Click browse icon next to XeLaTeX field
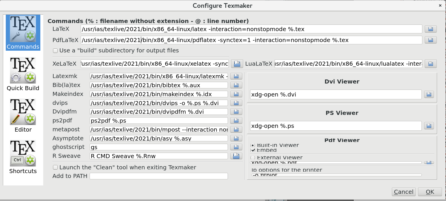Image resolution: width=446 pixels, height=201 pixels. pyautogui.click(x=237, y=64)
